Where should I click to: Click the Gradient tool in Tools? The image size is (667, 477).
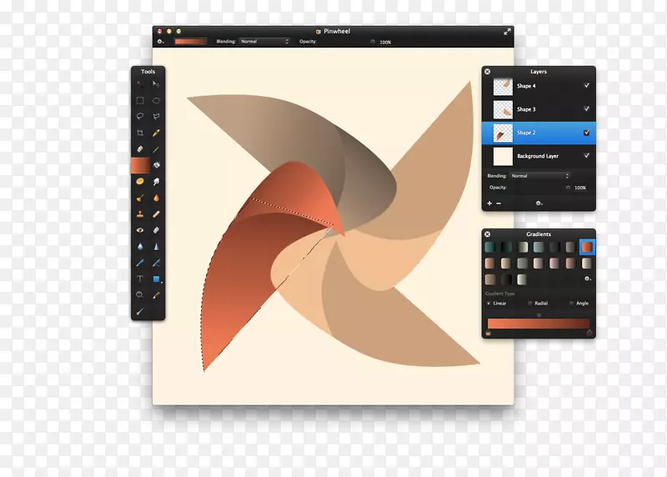pos(140,165)
